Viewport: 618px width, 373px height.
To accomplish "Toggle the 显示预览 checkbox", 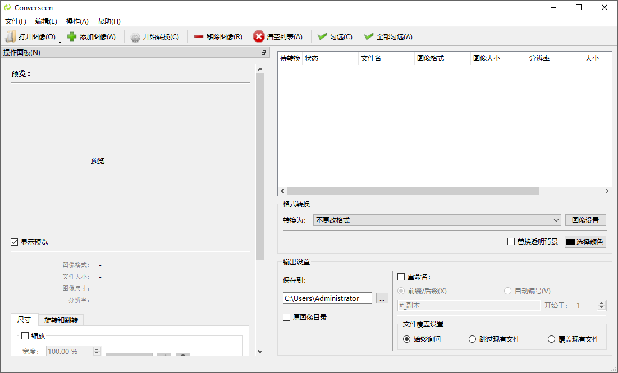I will 13,242.
